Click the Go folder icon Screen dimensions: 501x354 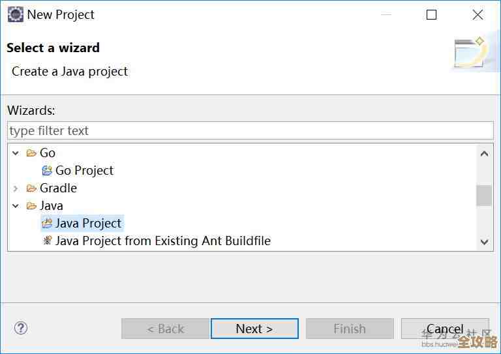point(31,153)
